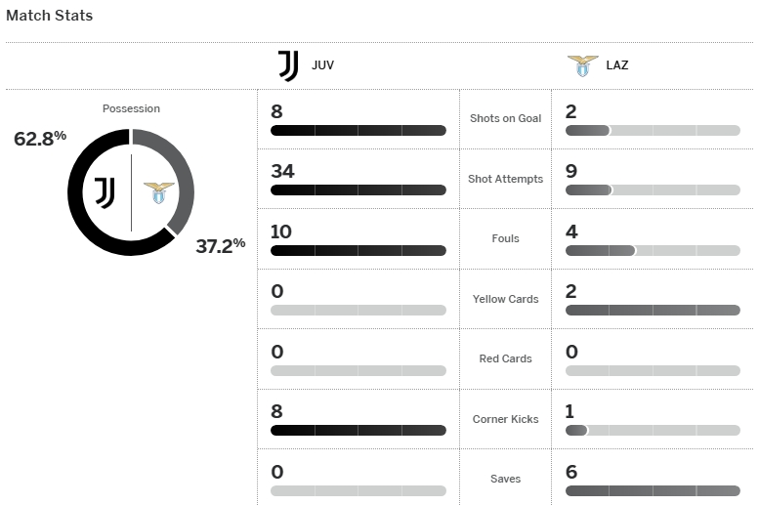
Task: Click the Juventus logo inside the possession donut
Action: pos(105,191)
